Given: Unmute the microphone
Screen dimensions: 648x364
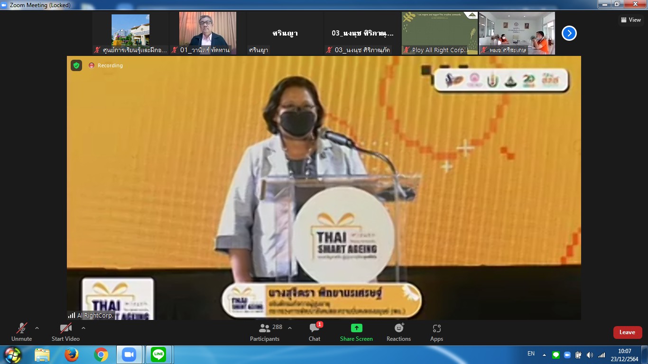Looking at the screenshot, I should point(21,332).
